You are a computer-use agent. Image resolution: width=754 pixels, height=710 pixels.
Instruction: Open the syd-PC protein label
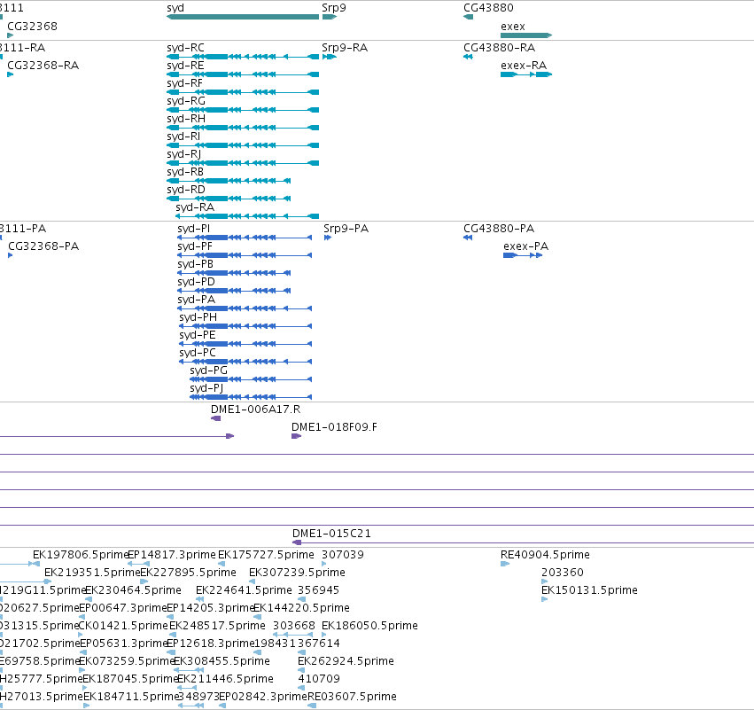(x=198, y=353)
